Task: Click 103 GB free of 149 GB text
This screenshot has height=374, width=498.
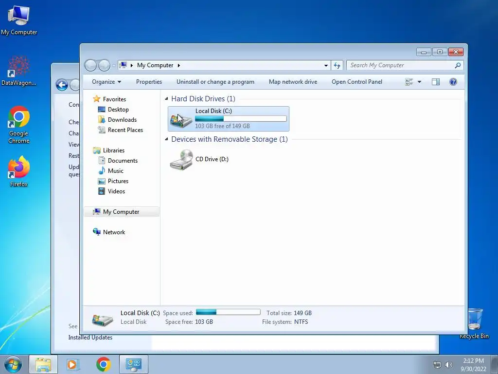Action: (x=222, y=126)
